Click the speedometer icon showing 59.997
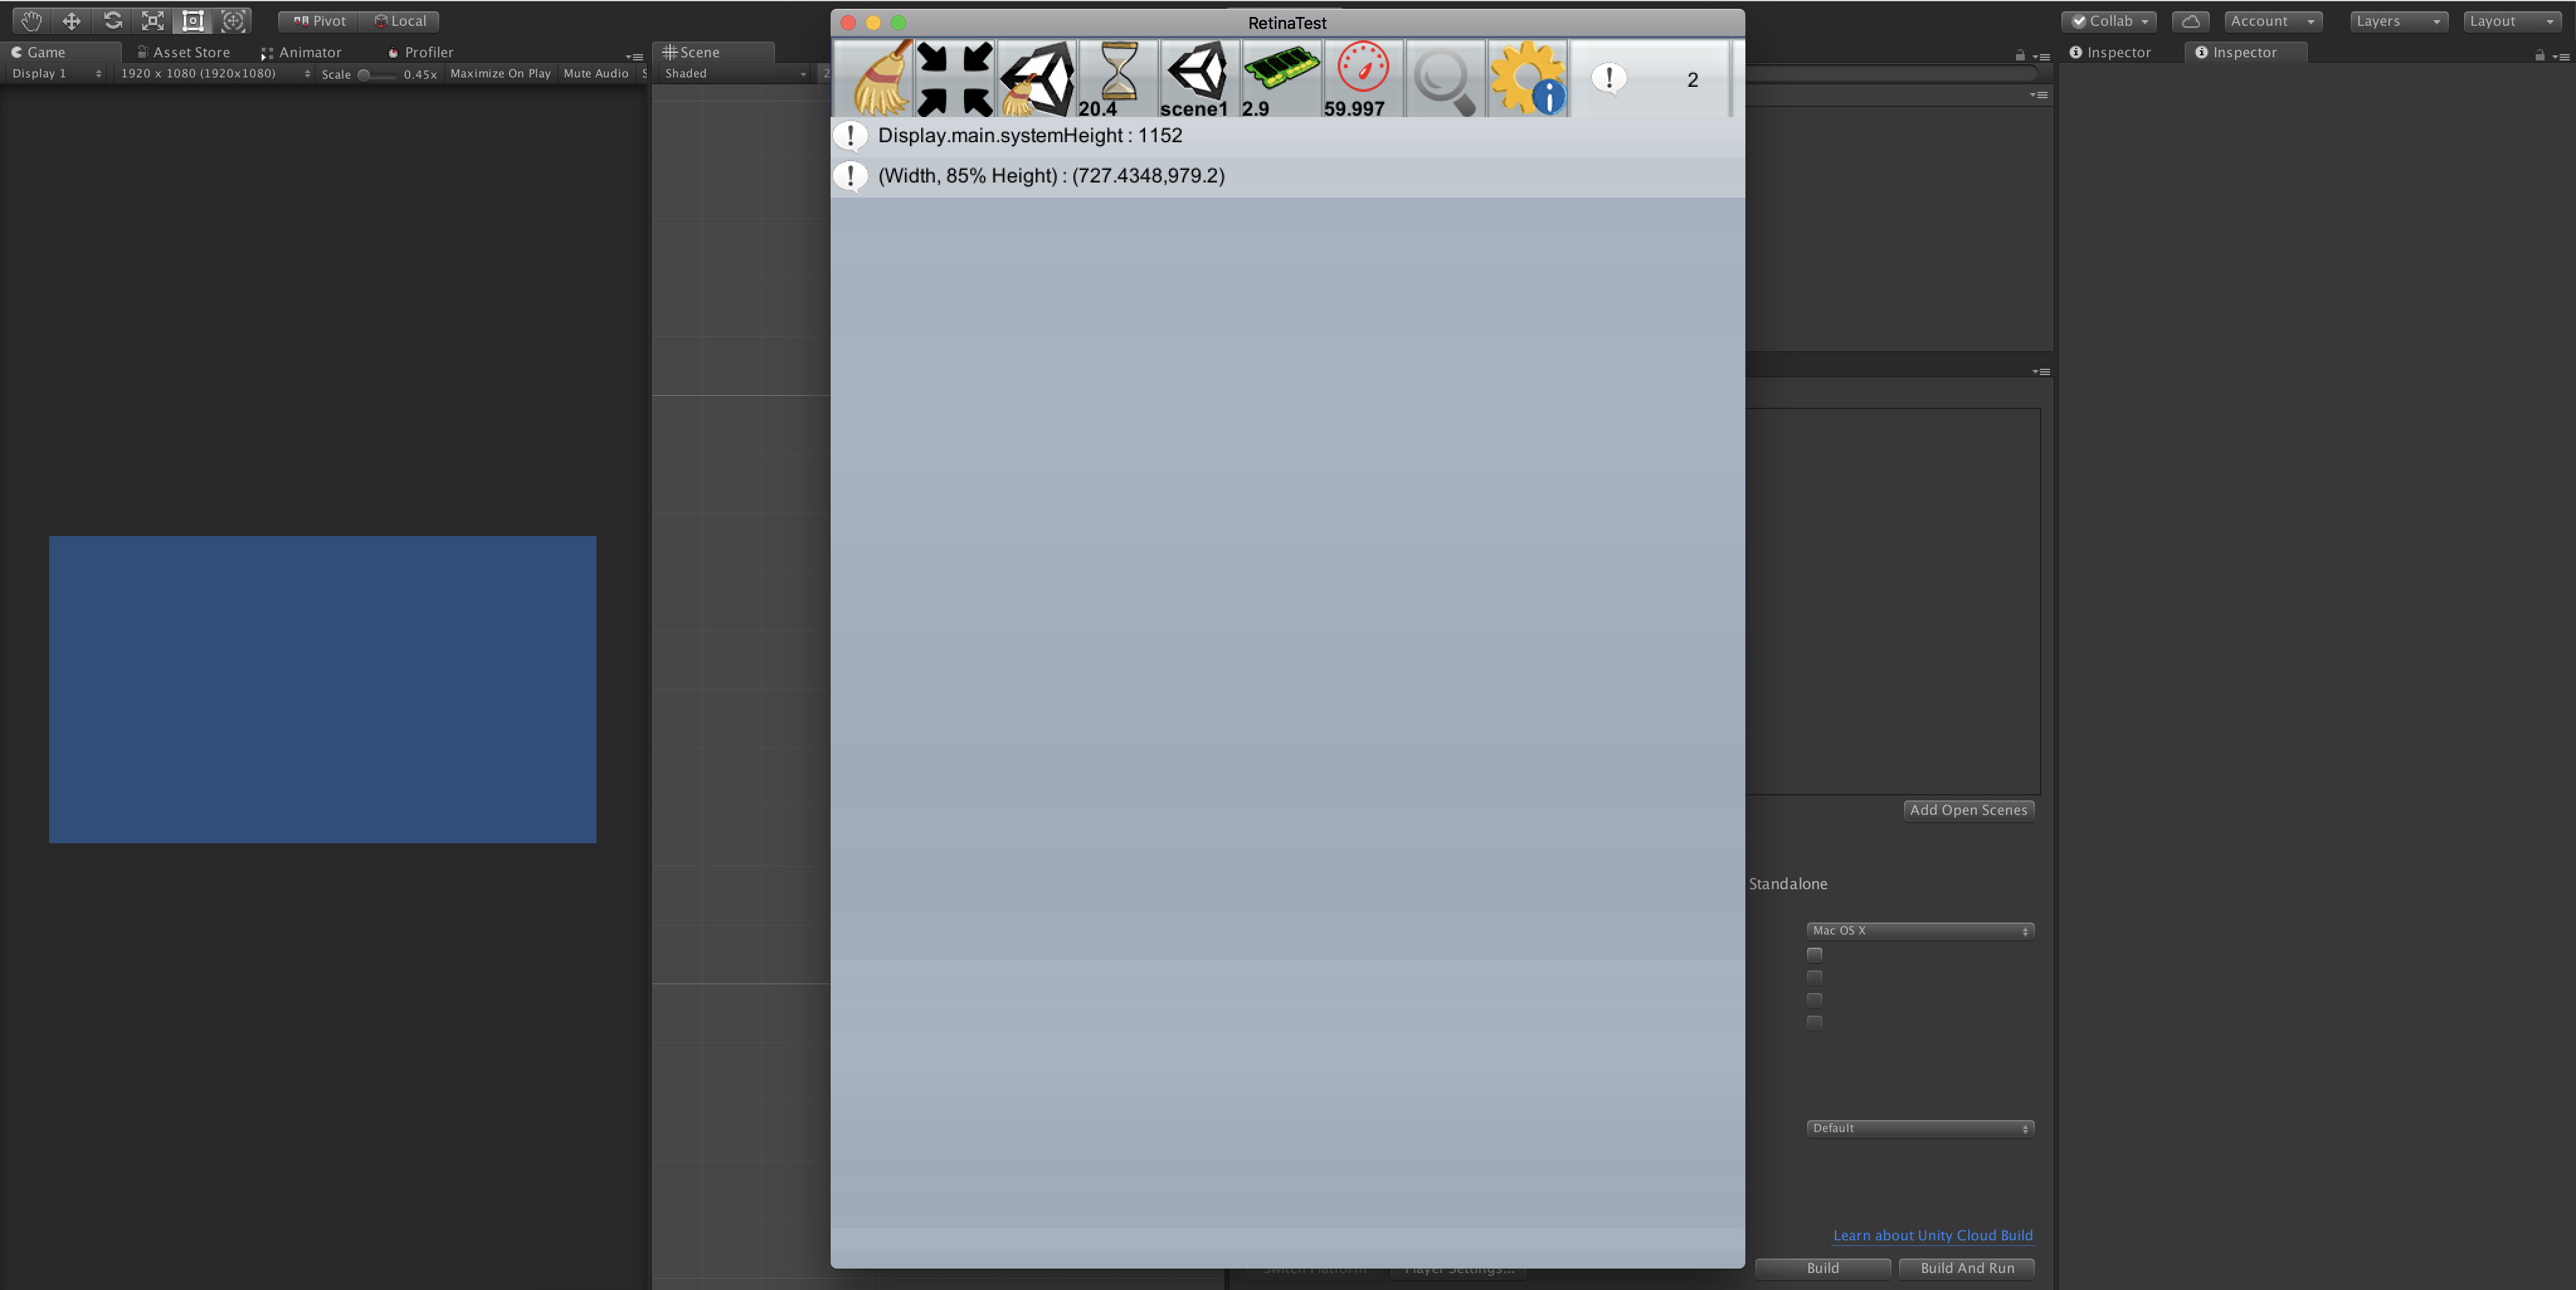The height and width of the screenshot is (1290, 2576). [x=1362, y=78]
